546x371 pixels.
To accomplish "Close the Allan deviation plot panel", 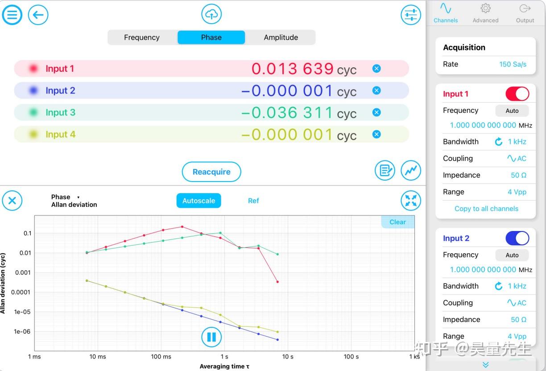I will point(12,201).
